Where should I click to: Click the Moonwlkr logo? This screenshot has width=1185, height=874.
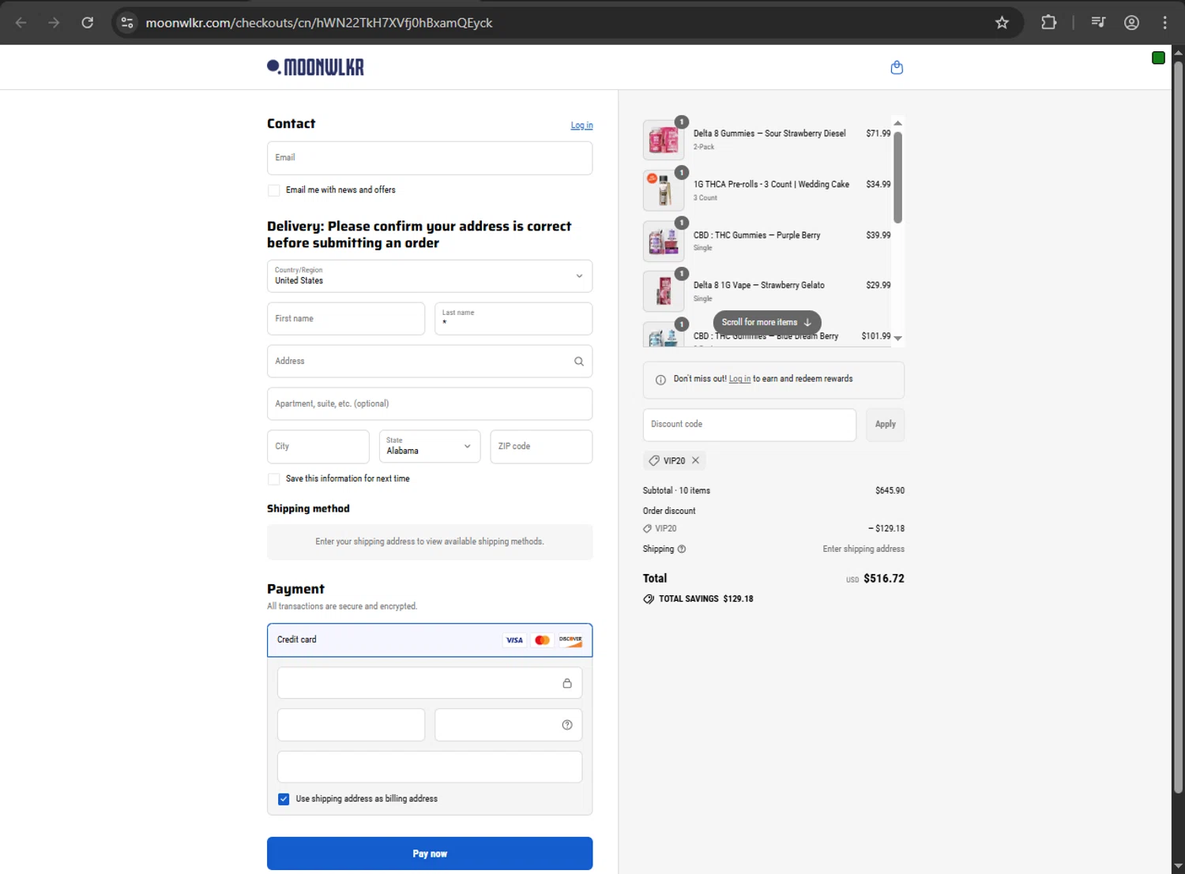click(x=315, y=67)
